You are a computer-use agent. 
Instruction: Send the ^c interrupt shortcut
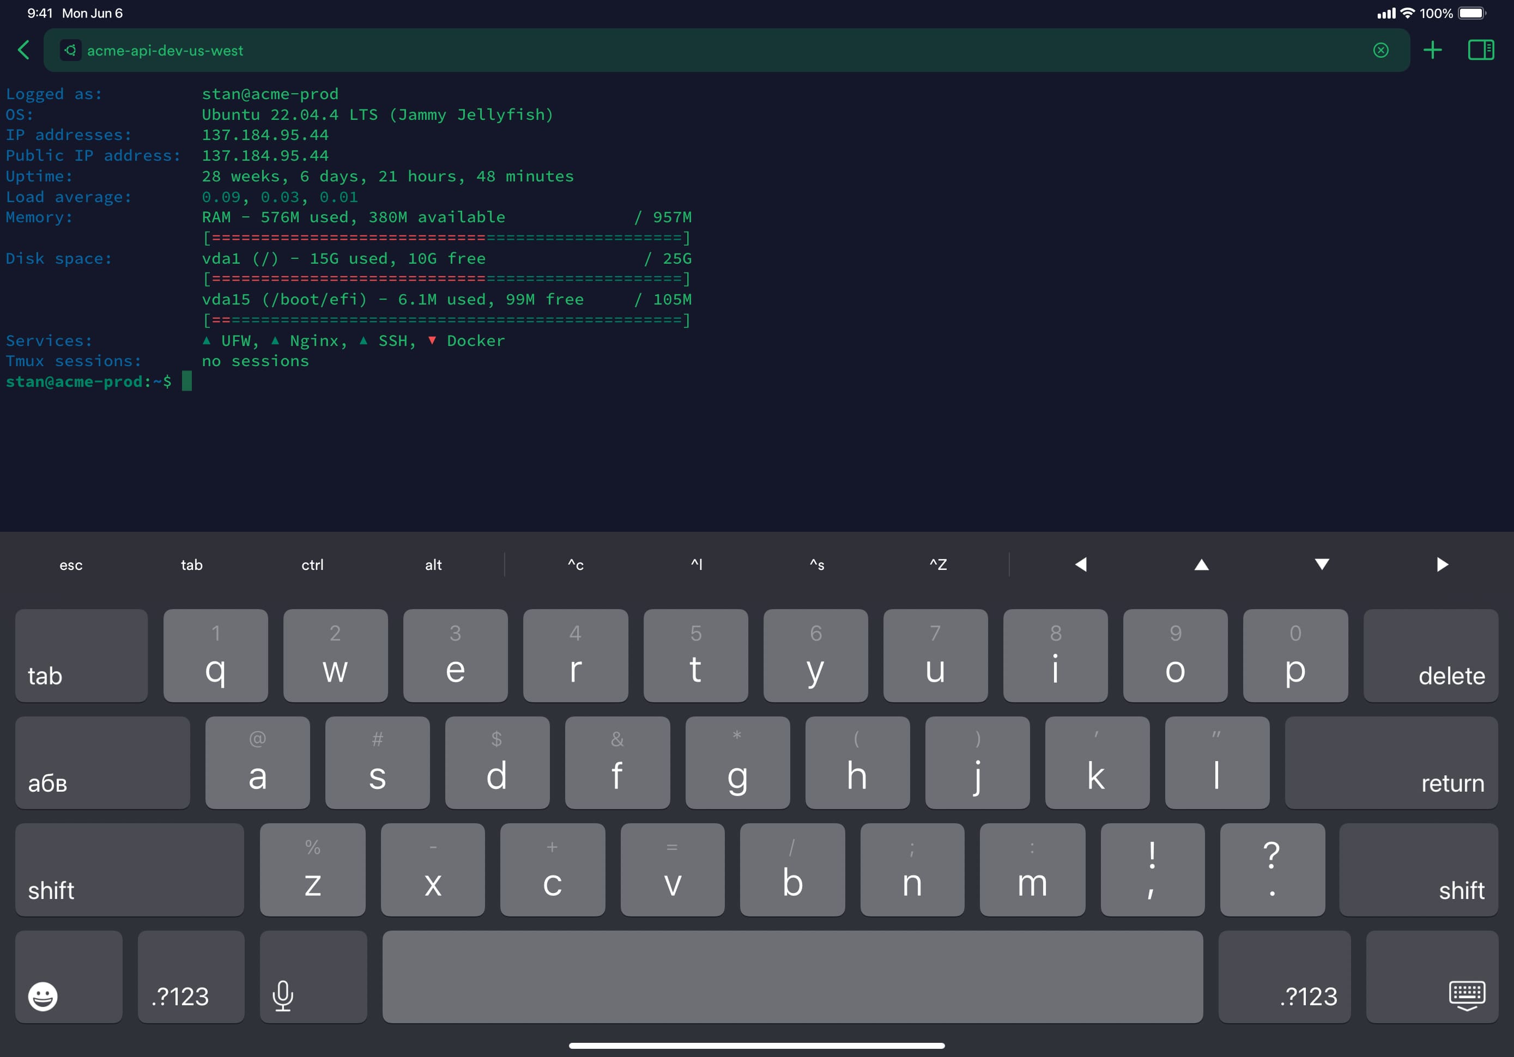(576, 564)
